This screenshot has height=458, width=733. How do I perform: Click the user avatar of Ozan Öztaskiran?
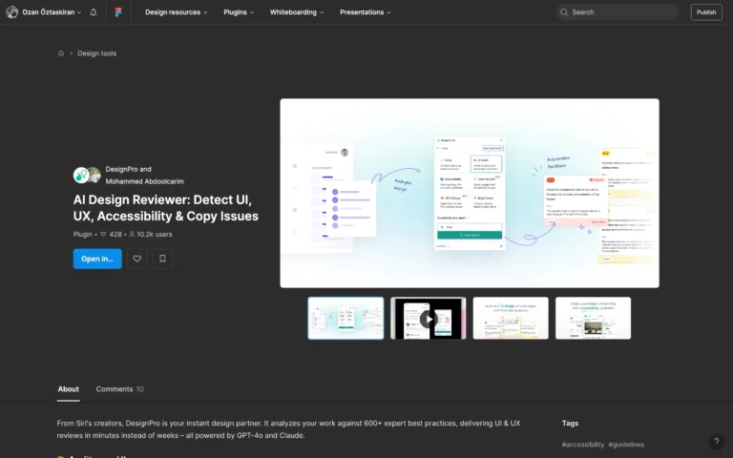[12, 12]
